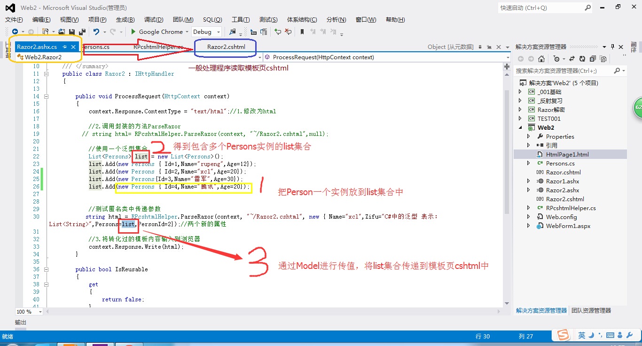Click the Solution Explorer Home icon

click(541, 59)
